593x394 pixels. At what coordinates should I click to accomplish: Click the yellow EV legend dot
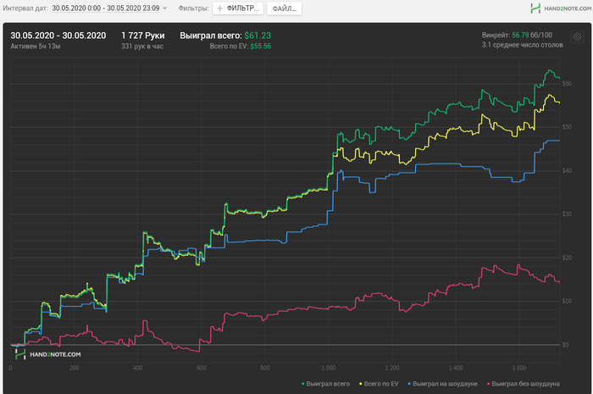pyautogui.click(x=360, y=384)
